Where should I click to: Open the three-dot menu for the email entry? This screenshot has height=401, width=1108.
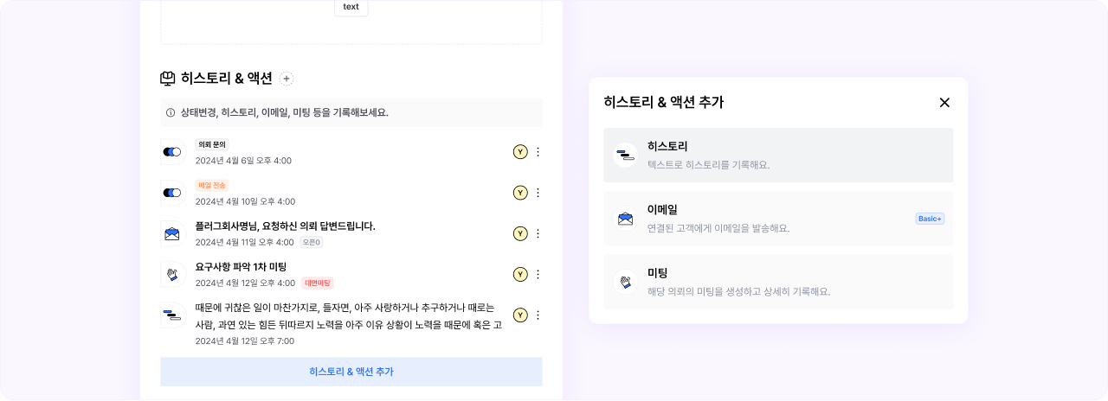pos(538,233)
